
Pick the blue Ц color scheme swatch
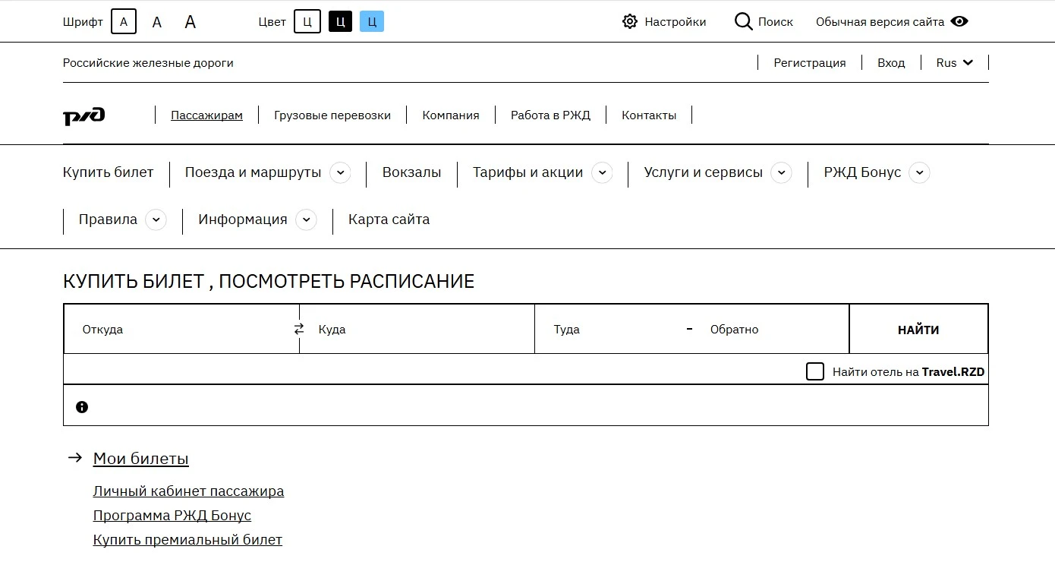[x=371, y=21]
